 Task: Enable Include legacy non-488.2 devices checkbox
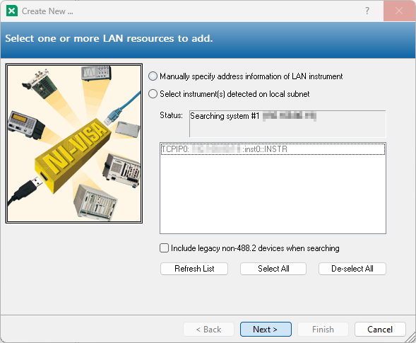(x=165, y=248)
